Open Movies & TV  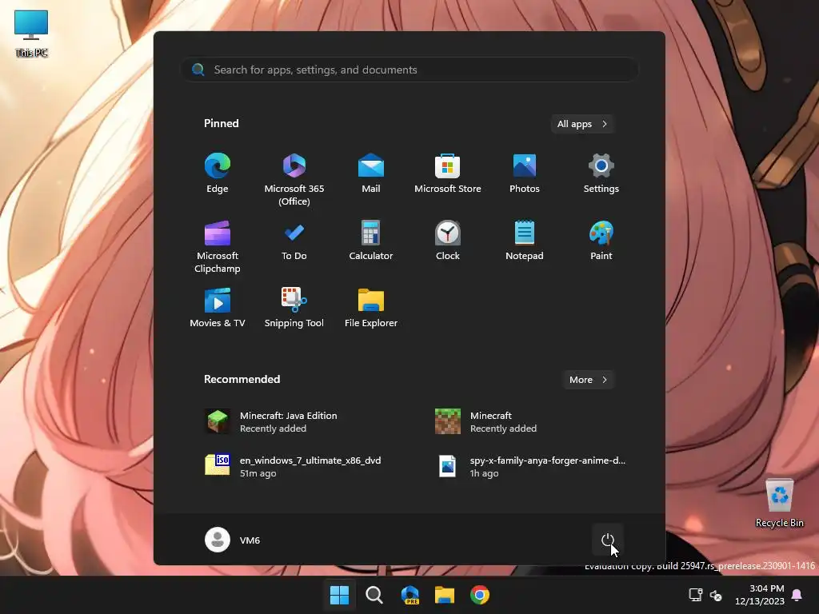click(x=218, y=308)
